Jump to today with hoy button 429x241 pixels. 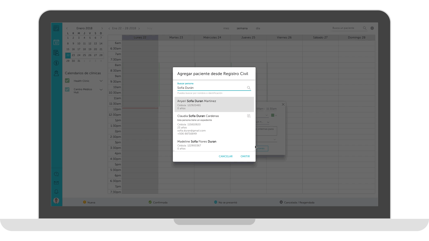(150, 28)
